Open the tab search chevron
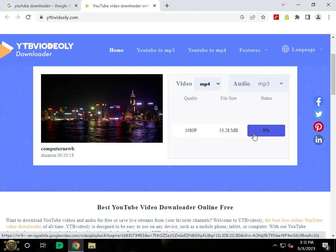This screenshot has height=252, width=336. (x=283, y=5)
